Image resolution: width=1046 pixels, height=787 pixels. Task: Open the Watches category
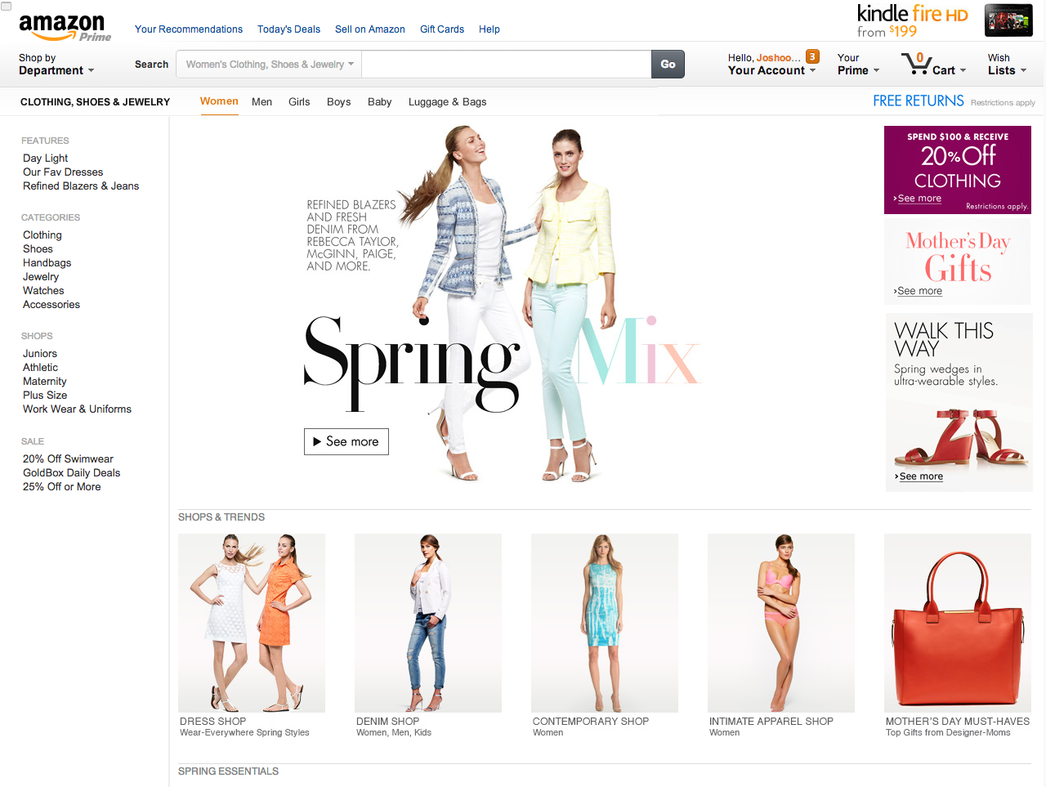[43, 291]
